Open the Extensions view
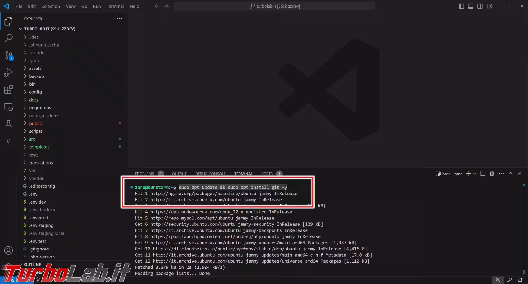 (9, 90)
